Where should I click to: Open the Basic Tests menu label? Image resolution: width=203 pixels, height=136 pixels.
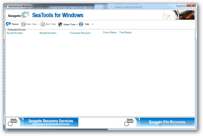point(31,24)
